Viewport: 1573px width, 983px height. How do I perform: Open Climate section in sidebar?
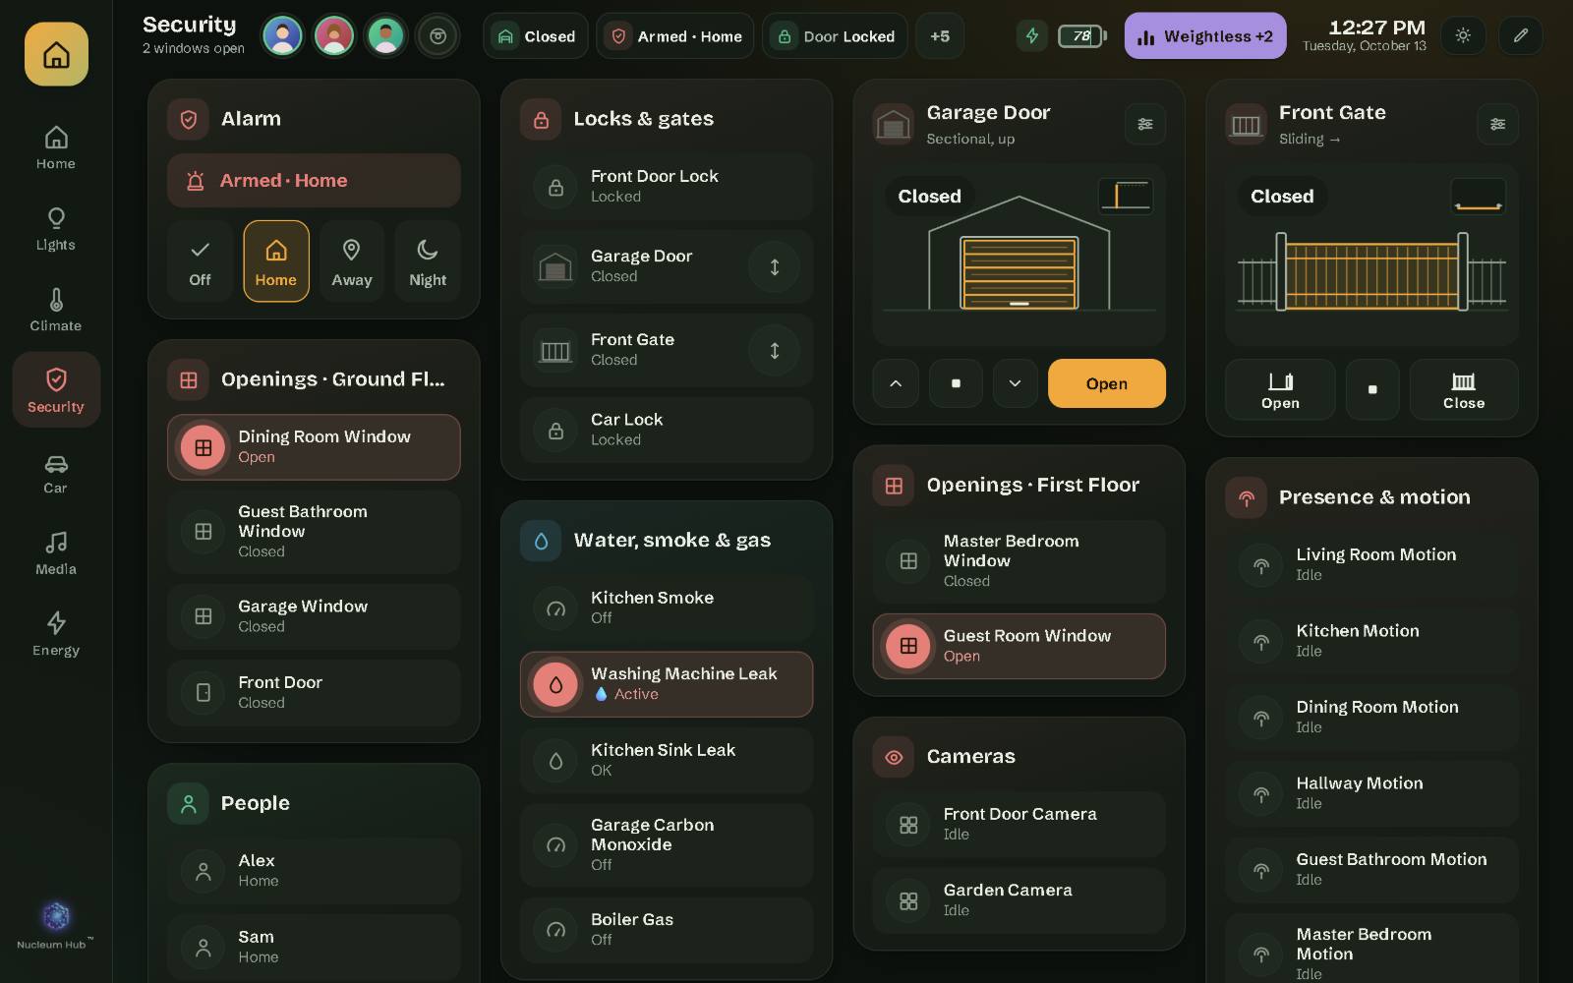[x=56, y=310]
